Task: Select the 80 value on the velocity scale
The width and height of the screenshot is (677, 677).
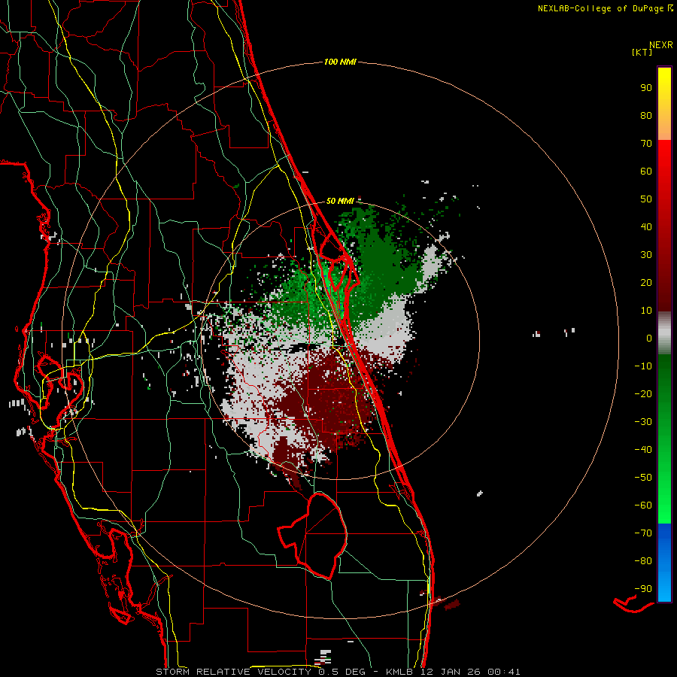Action: click(646, 115)
